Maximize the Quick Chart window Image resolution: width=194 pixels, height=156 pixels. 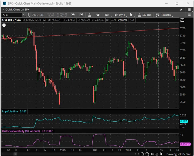[177, 3]
